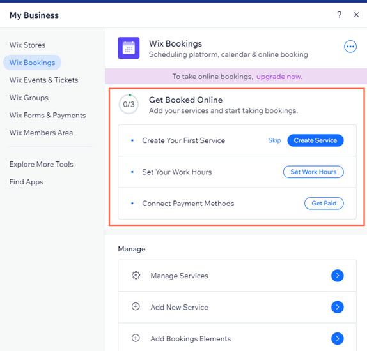This screenshot has height=351, width=367.
Task: Click plus icon beside Add New Service
Action: pyautogui.click(x=136, y=306)
